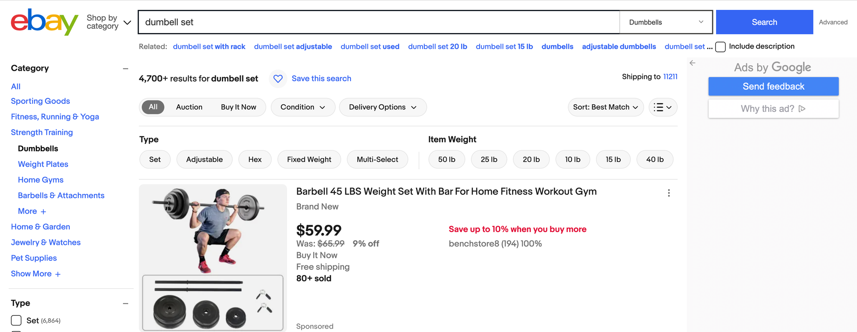Click the blue Search button
Screen dimensions: 857x332
point(764,22)
